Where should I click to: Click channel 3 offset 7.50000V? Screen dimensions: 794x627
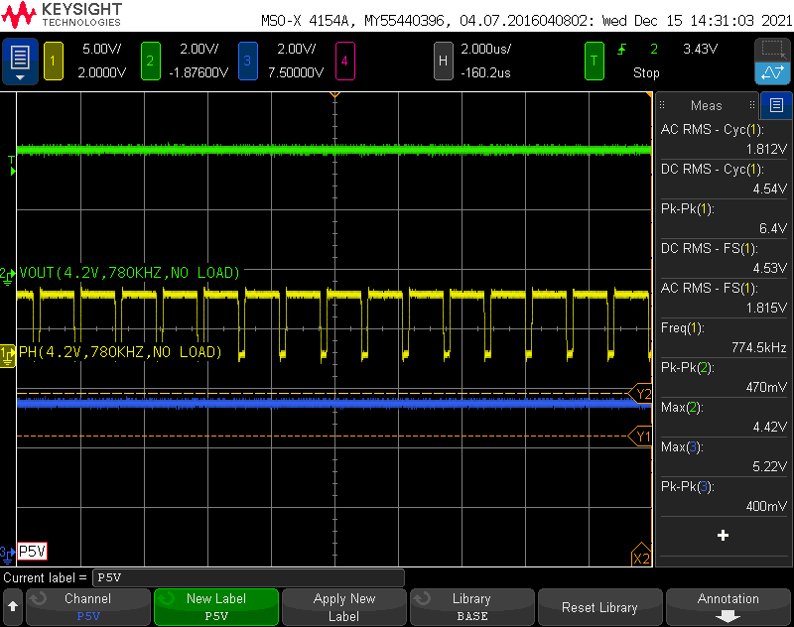(x=296, y=72)
